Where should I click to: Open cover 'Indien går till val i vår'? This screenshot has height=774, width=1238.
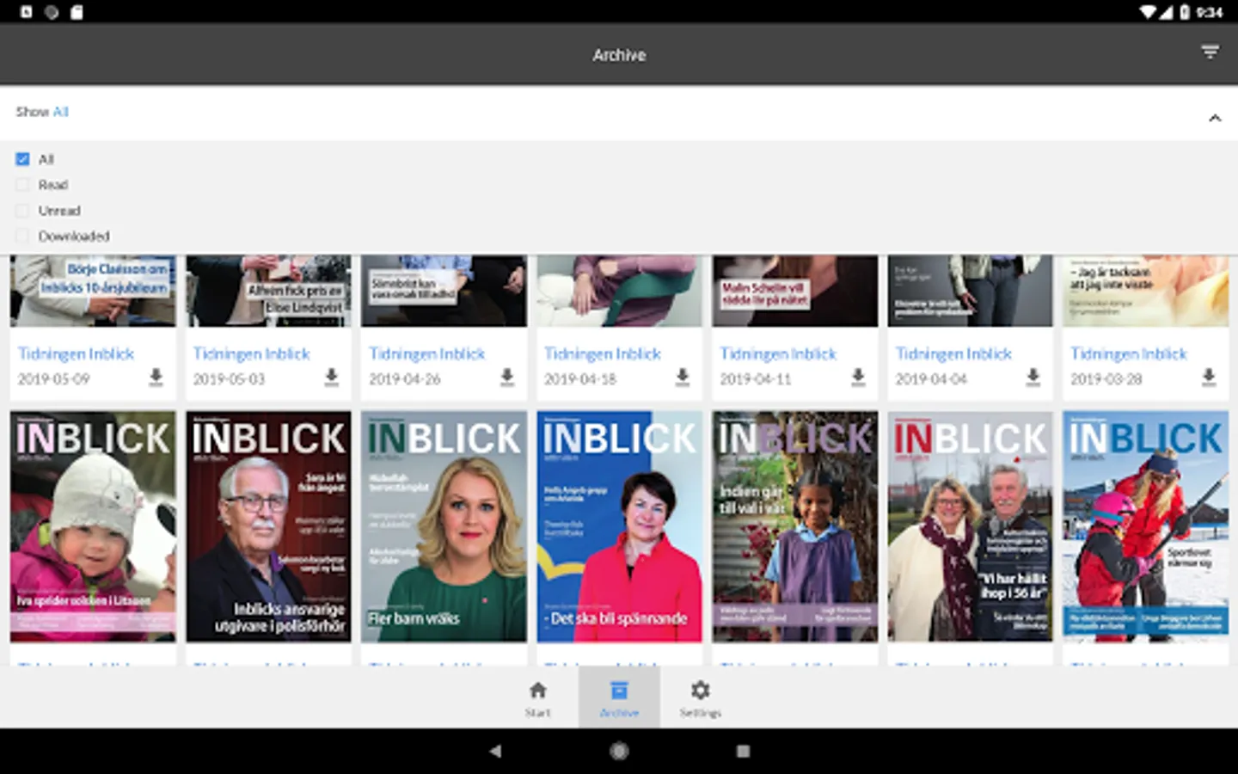click(795, 526)
